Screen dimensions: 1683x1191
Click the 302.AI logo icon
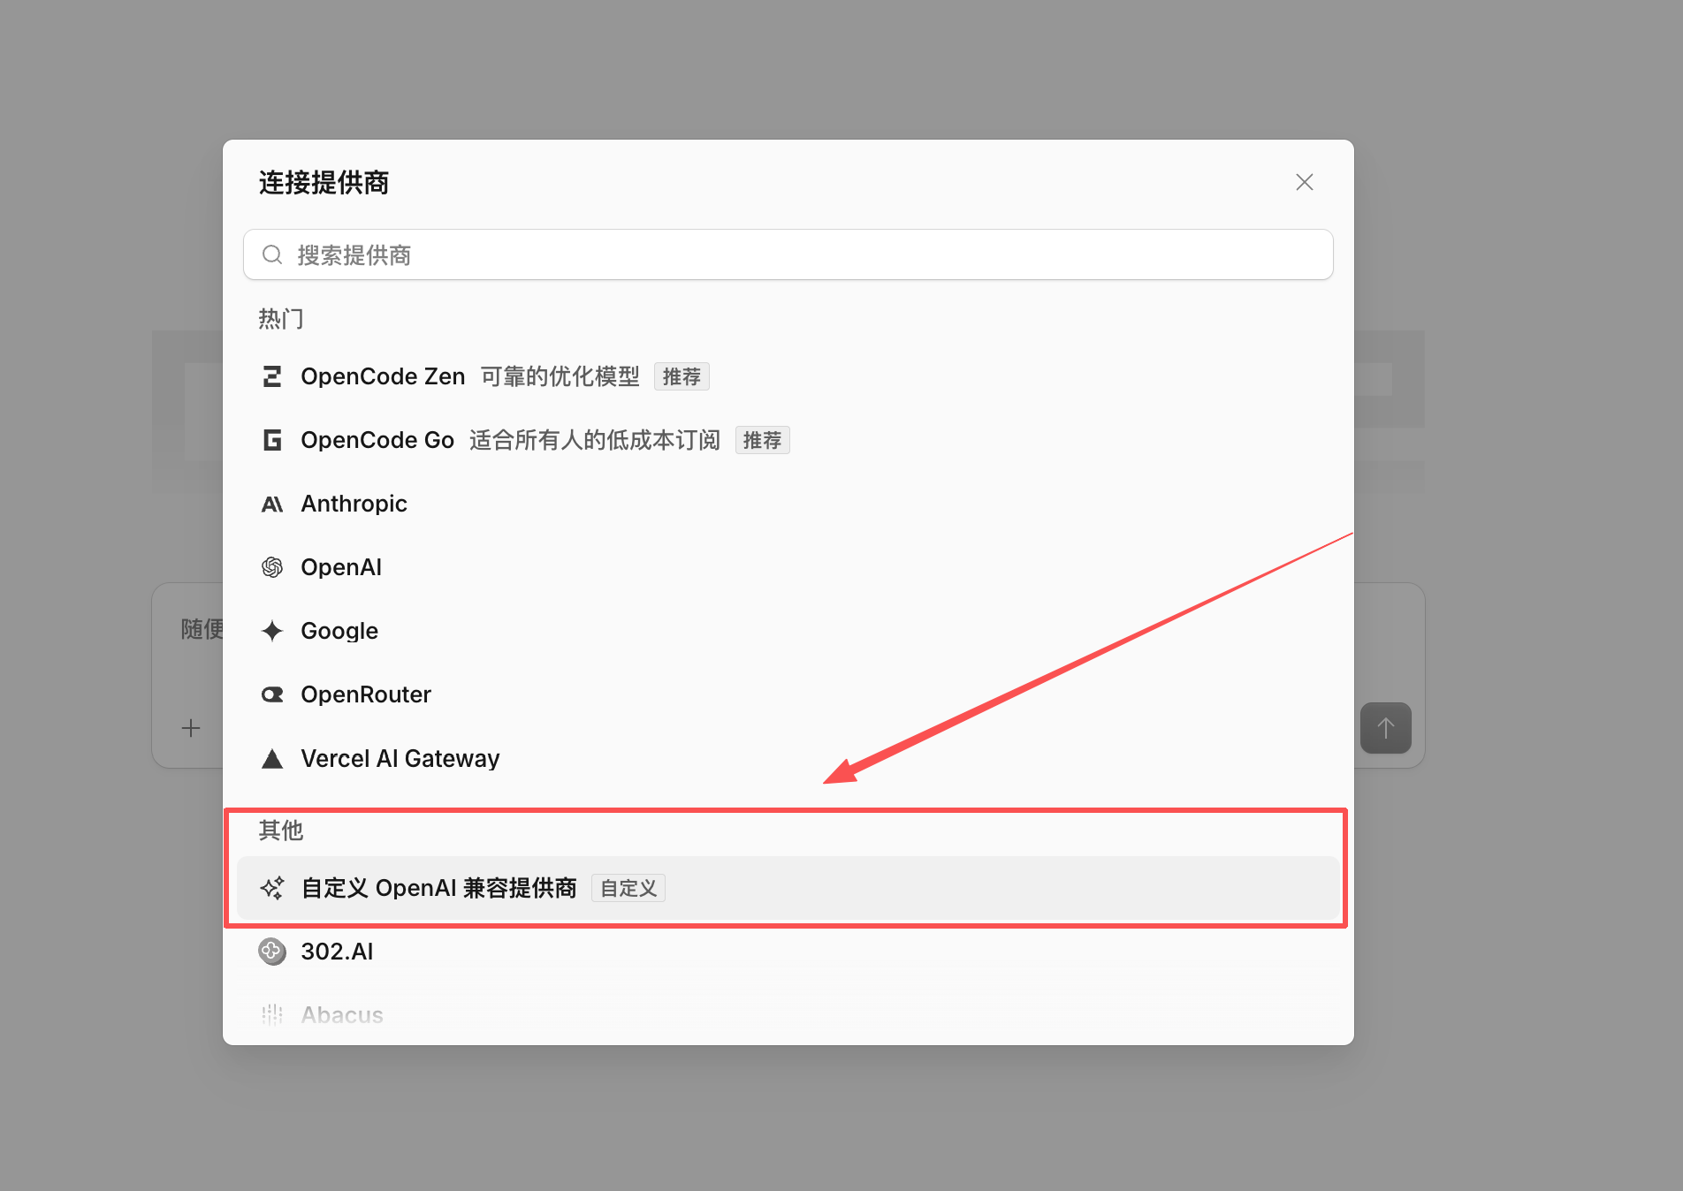pos(272,952)
